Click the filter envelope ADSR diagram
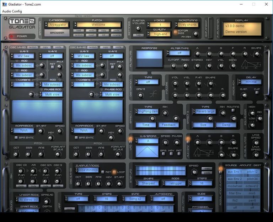This screenshot has height=222, width=273. pos(251,64)
